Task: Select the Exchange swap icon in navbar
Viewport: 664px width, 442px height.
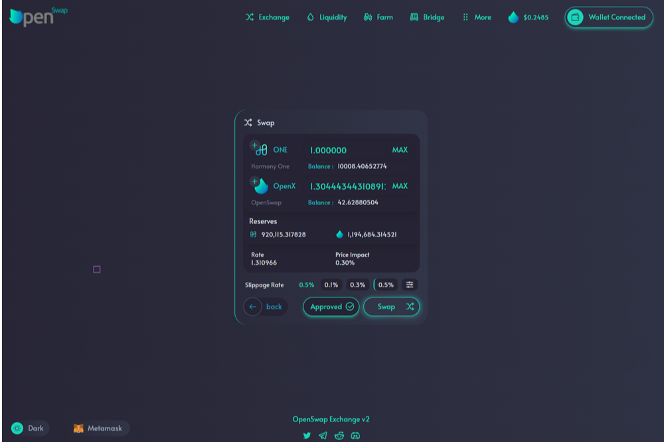Action: pyautogui.click(x=250, y=17)
